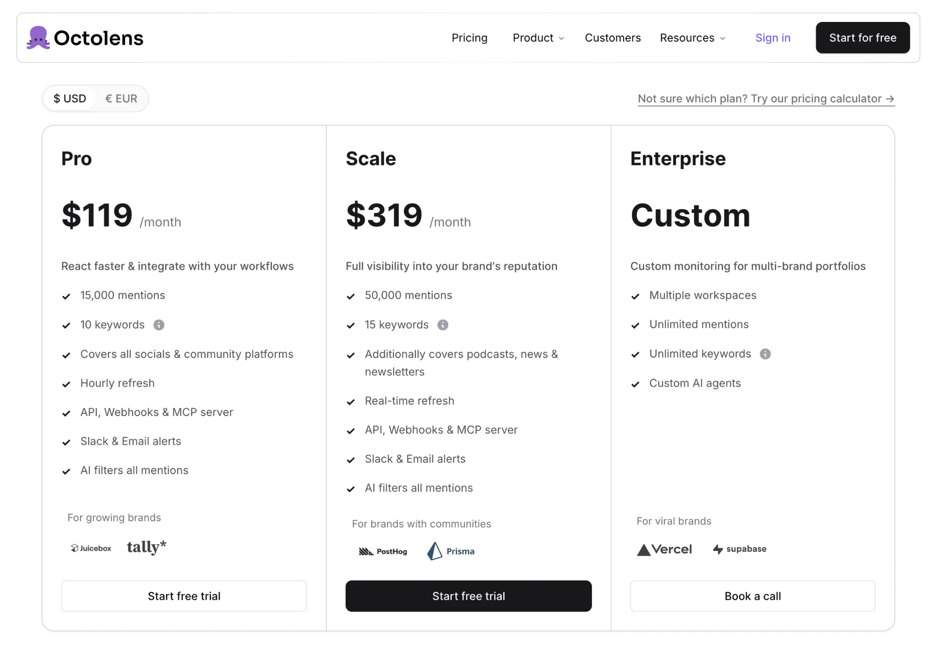
Task: Click the $119 price
Action: tap(97, 215)
